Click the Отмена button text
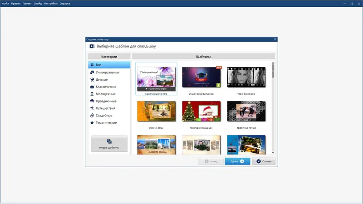This screenshot has height=204, width=363. 267,161
